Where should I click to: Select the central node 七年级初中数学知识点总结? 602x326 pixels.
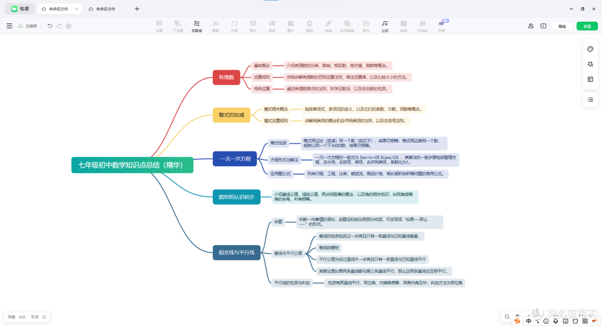(133, 165)
